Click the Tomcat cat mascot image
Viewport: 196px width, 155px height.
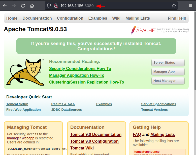pyautogui.click(x=25, y=72)
